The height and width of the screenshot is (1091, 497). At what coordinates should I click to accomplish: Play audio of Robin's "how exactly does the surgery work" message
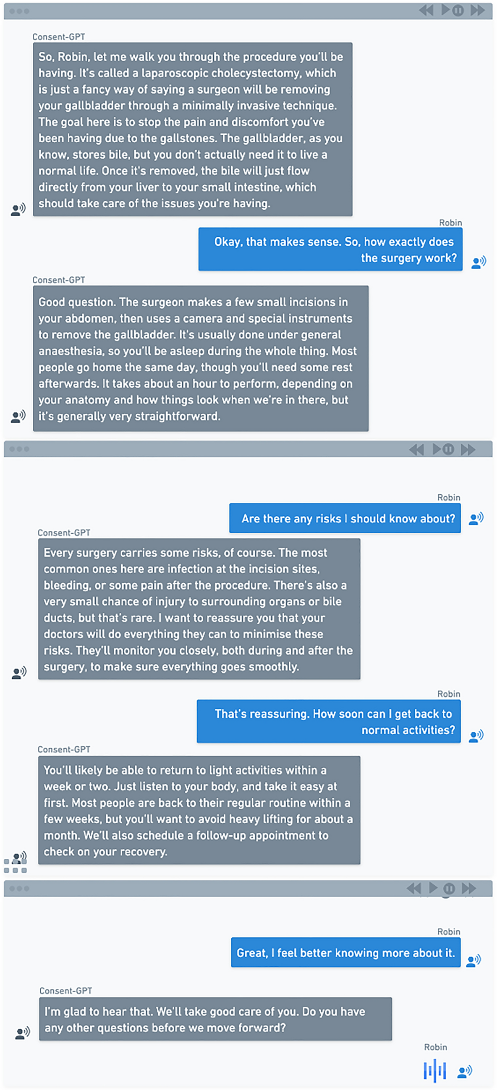click(479, 262)
